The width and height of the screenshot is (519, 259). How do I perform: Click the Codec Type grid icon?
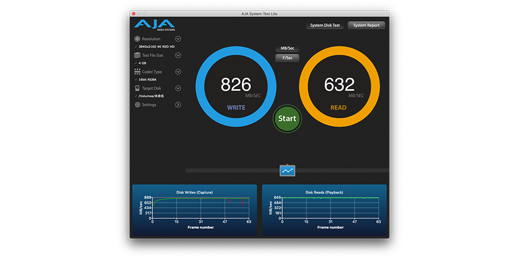[138, 72]
